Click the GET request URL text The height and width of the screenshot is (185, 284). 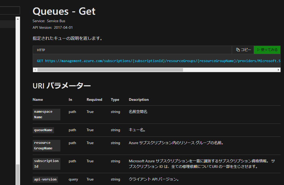click(x=159, y=61)
